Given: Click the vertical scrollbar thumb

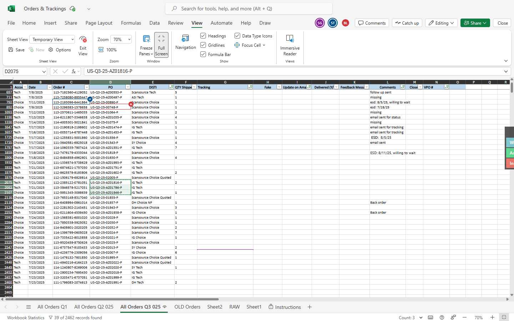Looking at the screenshot, I should coord(512,88).
